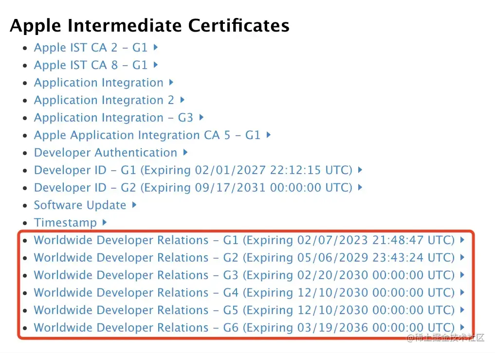The width and height of the screenshot is (495, 353).
Task: Click arrow next to Software Update
Action: [134, 205]
